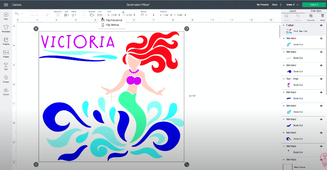The height and width of the screenshot is (170, 327).
Task: Click the Rotate angle input field
Action: 149,15
